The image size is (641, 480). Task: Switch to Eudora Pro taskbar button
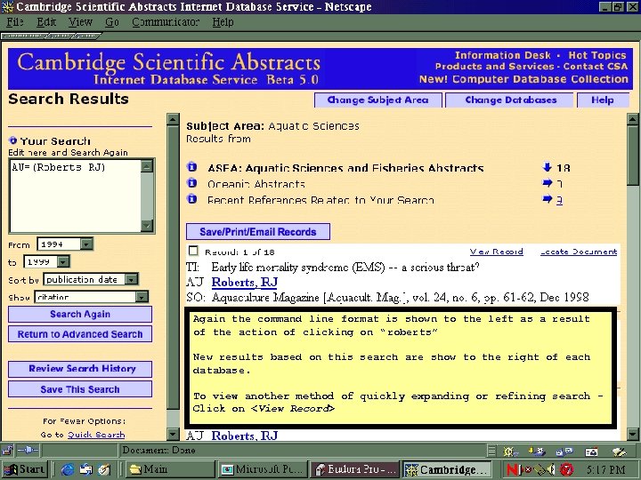click(354, 469)
